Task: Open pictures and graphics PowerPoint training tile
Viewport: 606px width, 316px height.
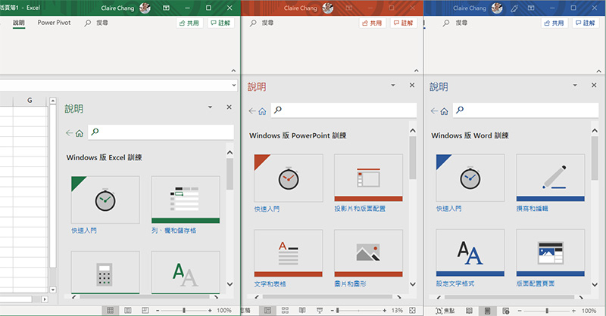Action: tap(368, 253)
